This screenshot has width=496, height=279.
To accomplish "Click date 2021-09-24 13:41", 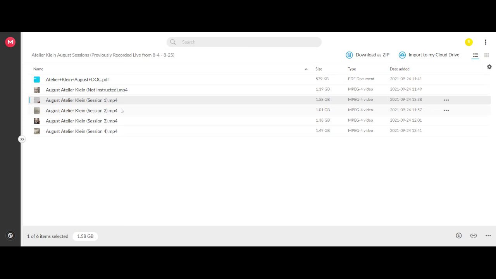I will click(406, 130).
